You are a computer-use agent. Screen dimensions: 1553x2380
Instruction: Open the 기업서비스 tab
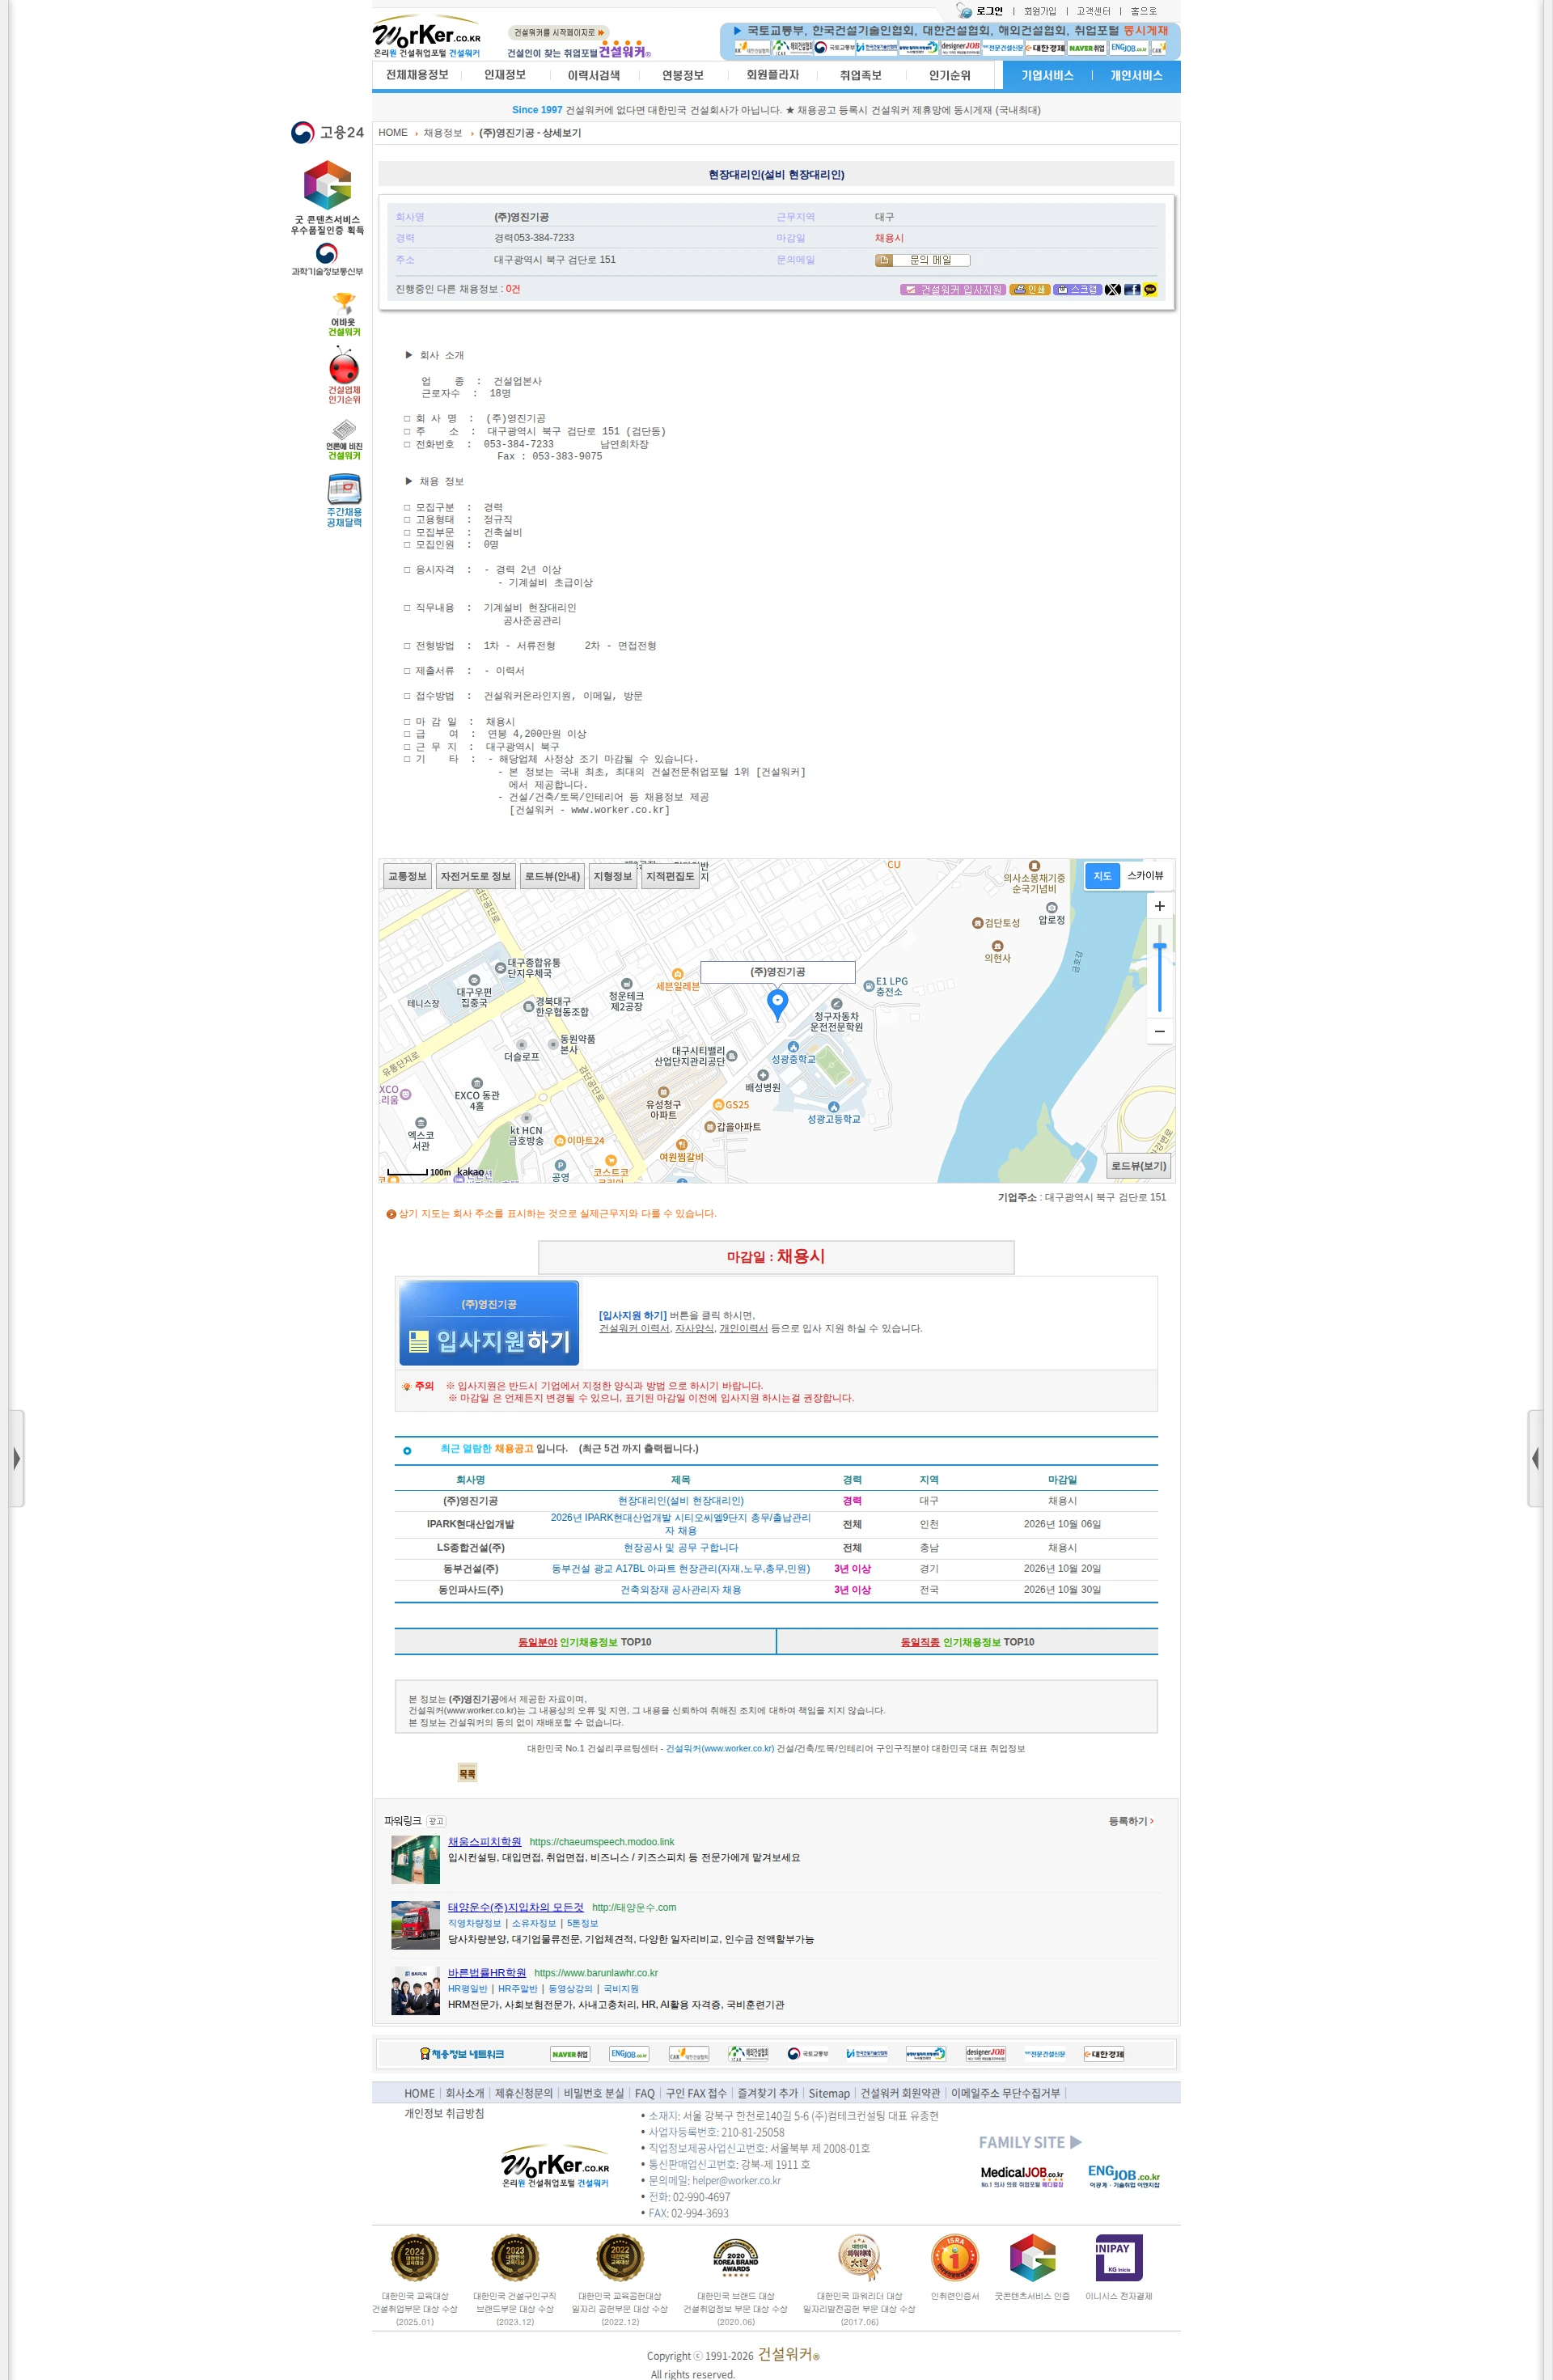point(1047,75)
